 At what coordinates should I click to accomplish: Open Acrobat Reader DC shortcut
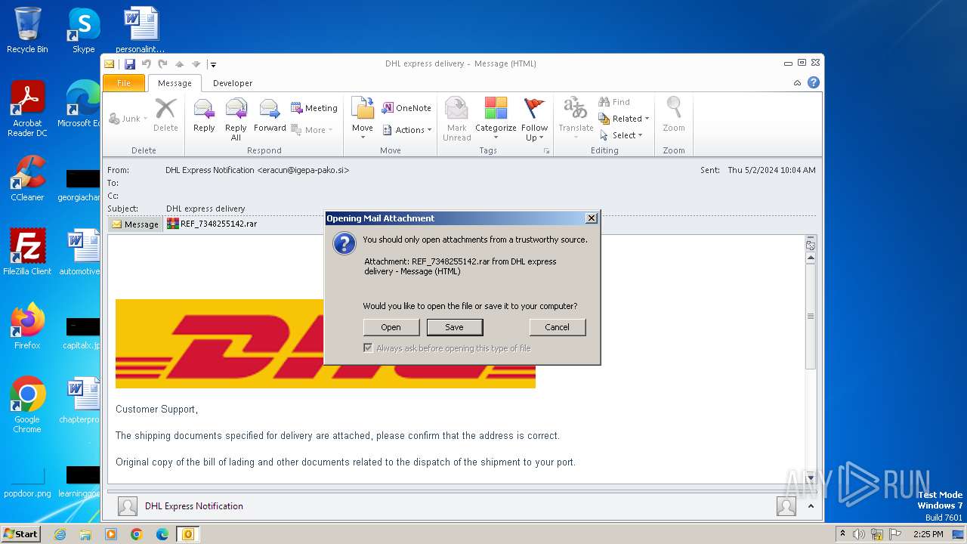[x=27, y=109]
